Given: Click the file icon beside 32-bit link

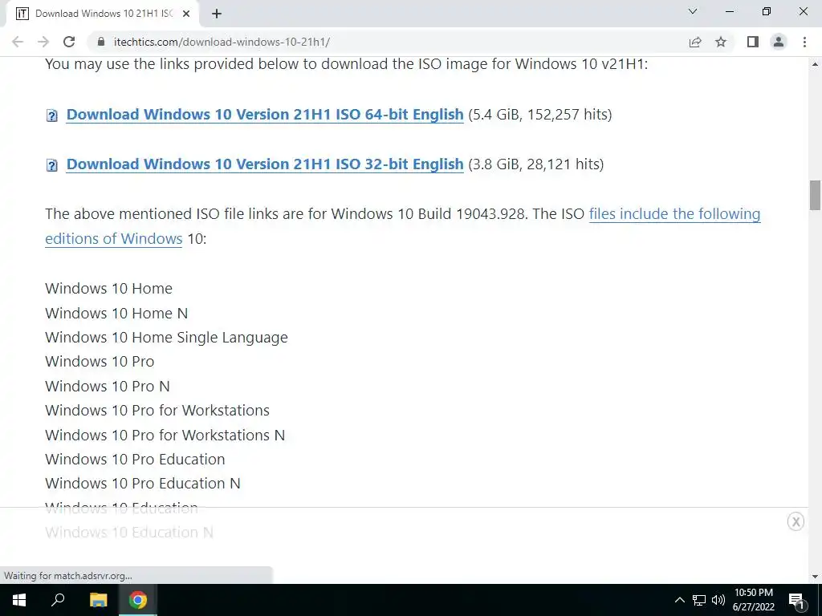Looking at the screenshot, I should click(52, 165).
